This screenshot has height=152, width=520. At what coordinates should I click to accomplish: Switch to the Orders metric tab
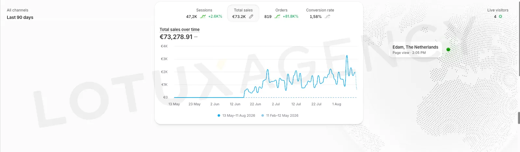281,13
